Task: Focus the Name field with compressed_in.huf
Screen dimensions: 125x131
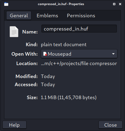Action: point(79,29)
